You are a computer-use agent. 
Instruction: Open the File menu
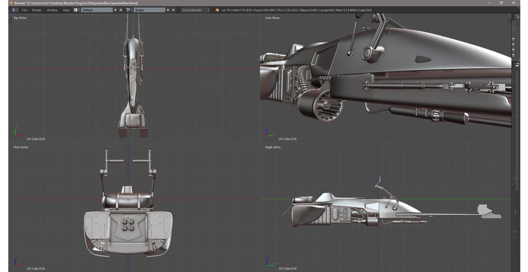(x=25, y=10)
